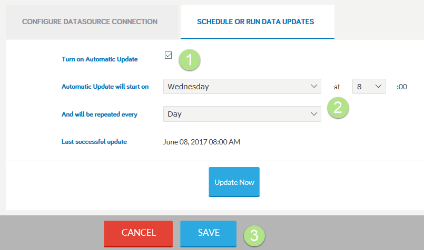This screenshot has width=424, height=250.
Task: Click the chevron arrow of Day dropdown
Action: coord(314,114)
